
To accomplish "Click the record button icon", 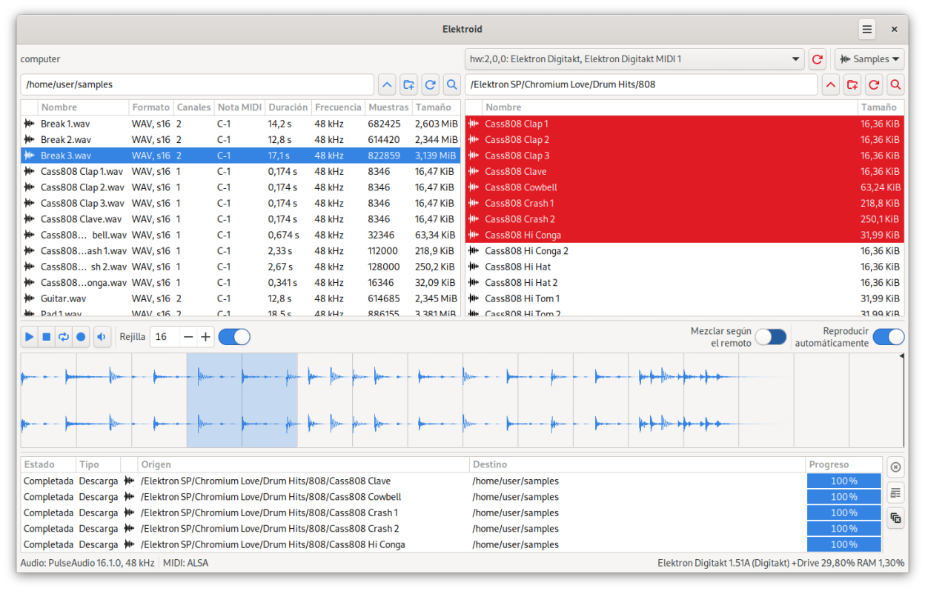I will point(81,337).
